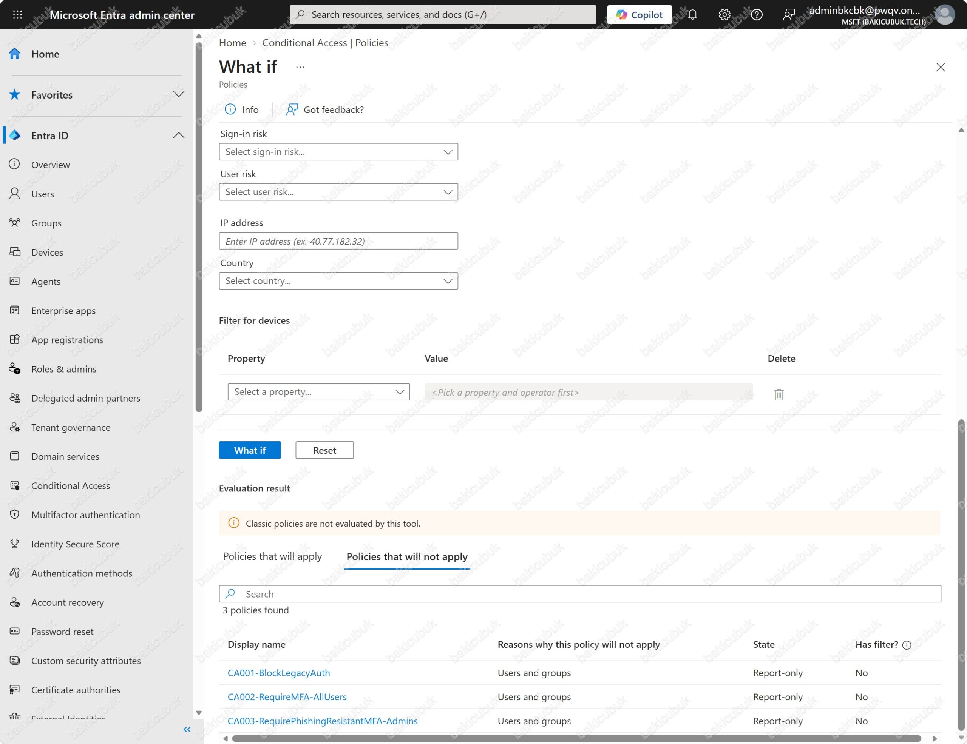Click the blue What if button

pyautogui.click(x=250, y=450)
